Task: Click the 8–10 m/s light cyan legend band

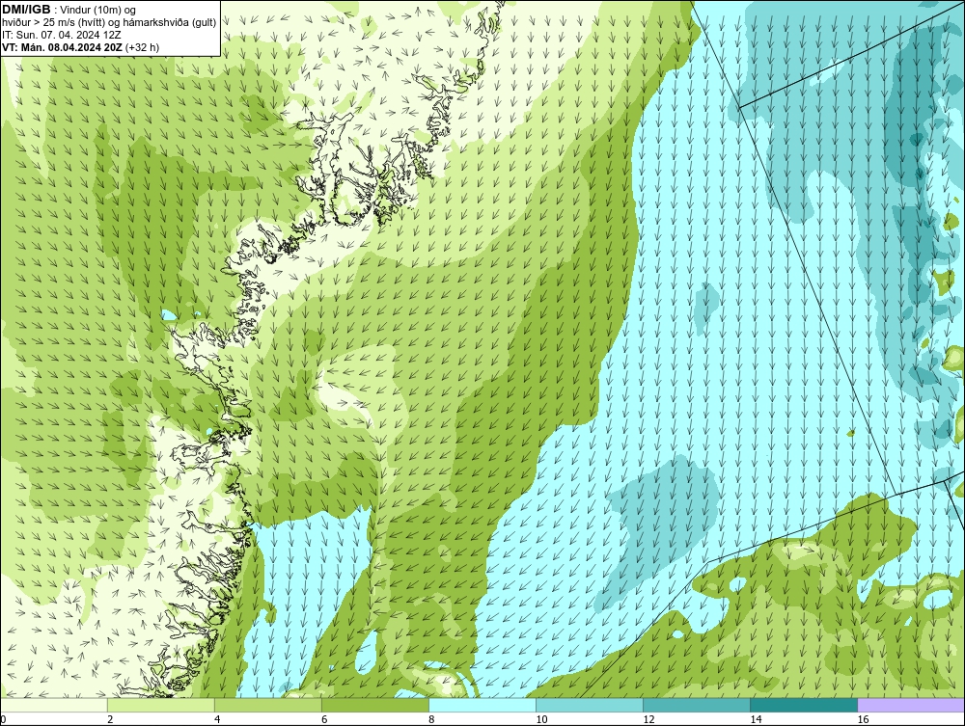Action: (482, 705)
